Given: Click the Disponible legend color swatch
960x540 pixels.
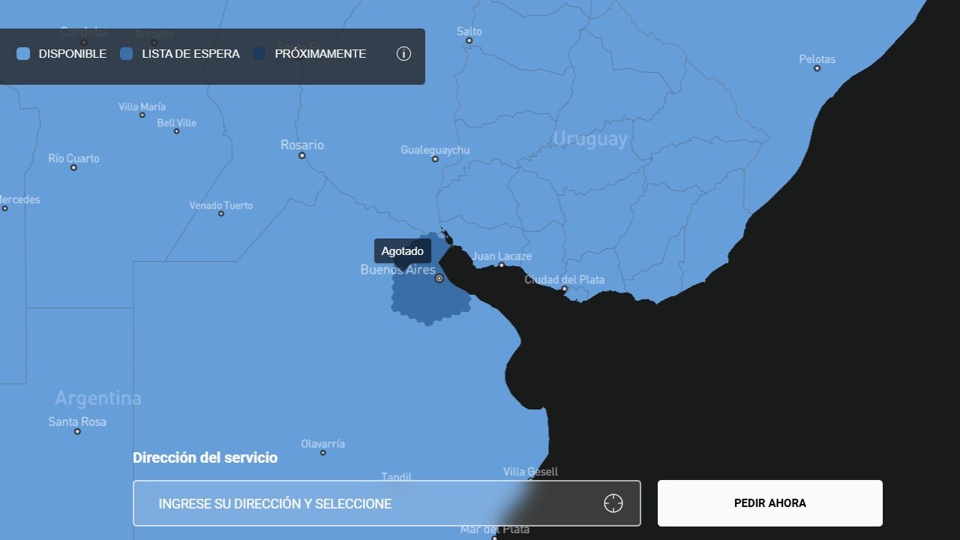Looking at the screenshot, I should coord(23,54).
